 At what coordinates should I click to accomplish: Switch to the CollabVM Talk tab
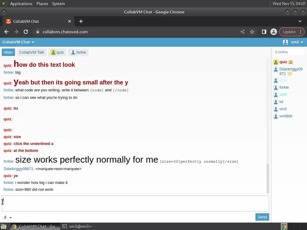32,52
